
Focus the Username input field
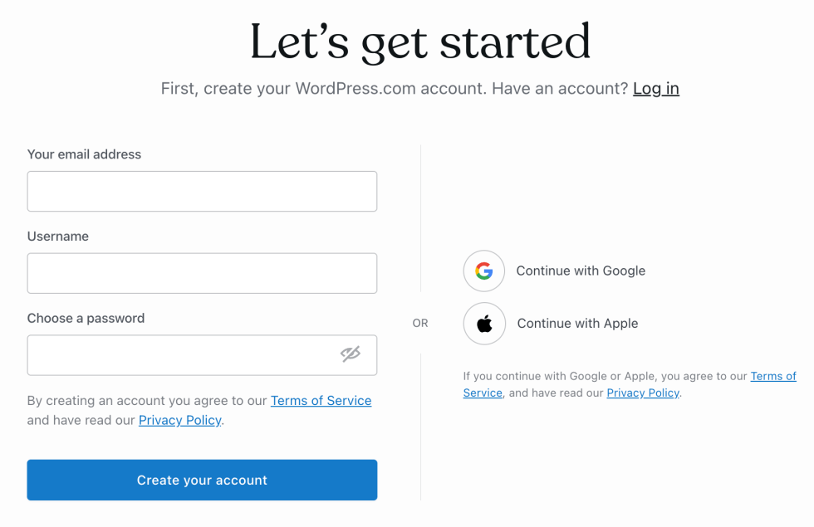[x=202, y=273]
